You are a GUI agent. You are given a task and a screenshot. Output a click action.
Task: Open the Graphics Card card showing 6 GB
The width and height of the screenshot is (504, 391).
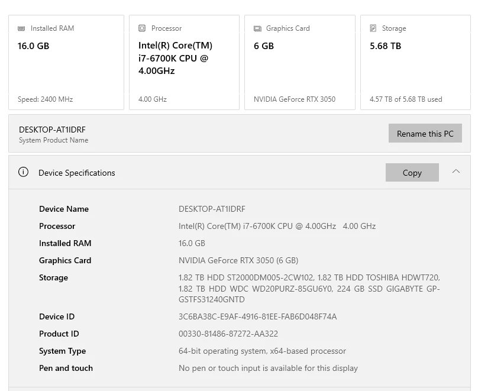tap(300, 62)
